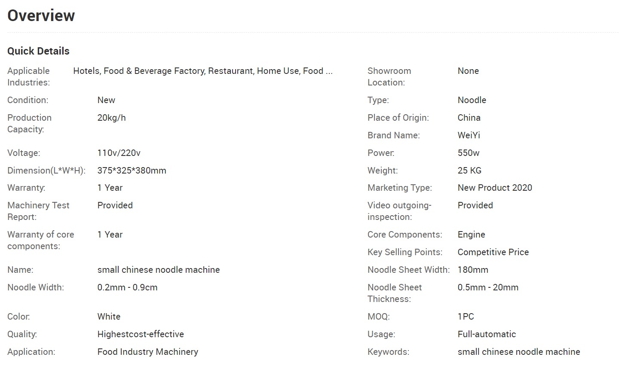
Task: Expand truncated Applicable Industries value
Action: click(x=203, y=71)
